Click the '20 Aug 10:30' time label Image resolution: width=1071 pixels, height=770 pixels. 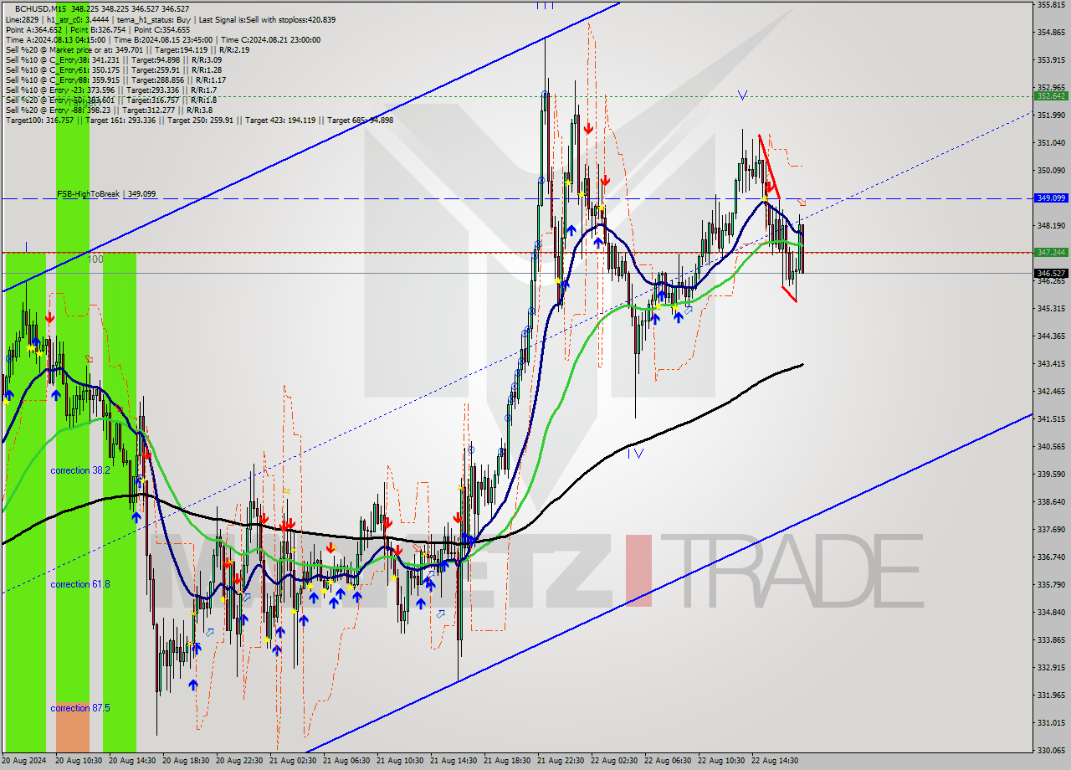pyautogui.click(x=79, y=761)
